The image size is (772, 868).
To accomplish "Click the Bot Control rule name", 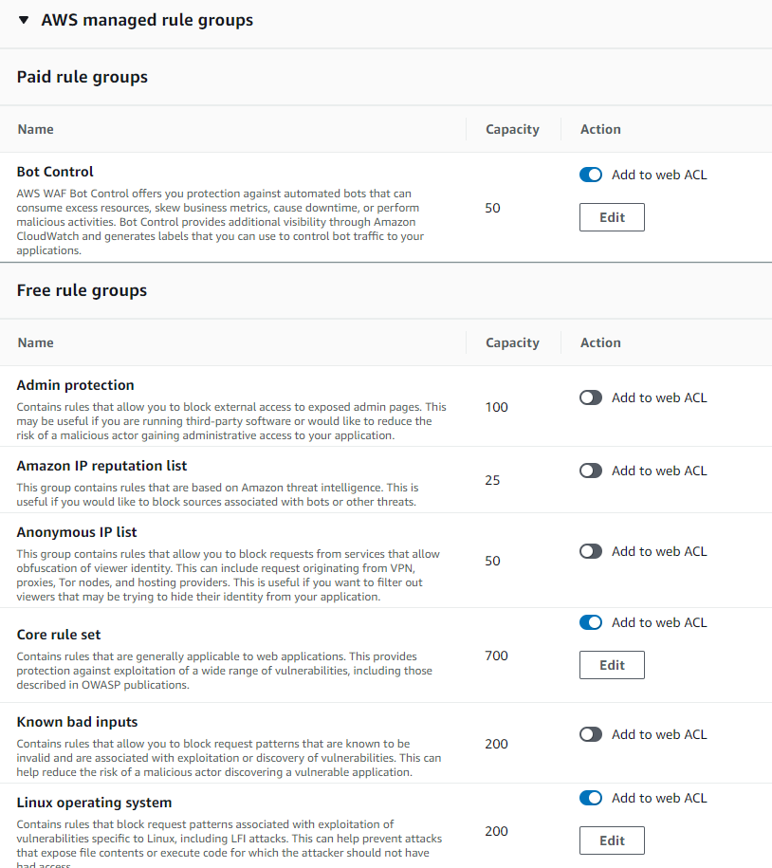I will pos(55,172).
